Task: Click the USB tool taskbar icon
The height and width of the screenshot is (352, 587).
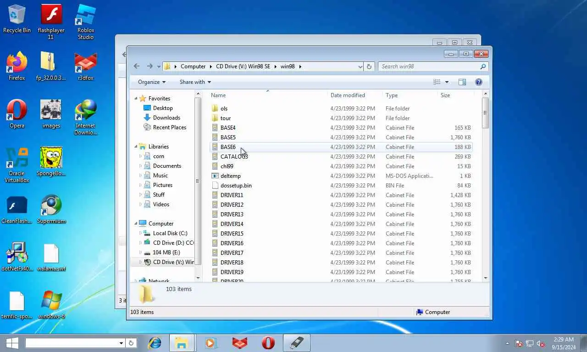Action: tap(297, 343)
